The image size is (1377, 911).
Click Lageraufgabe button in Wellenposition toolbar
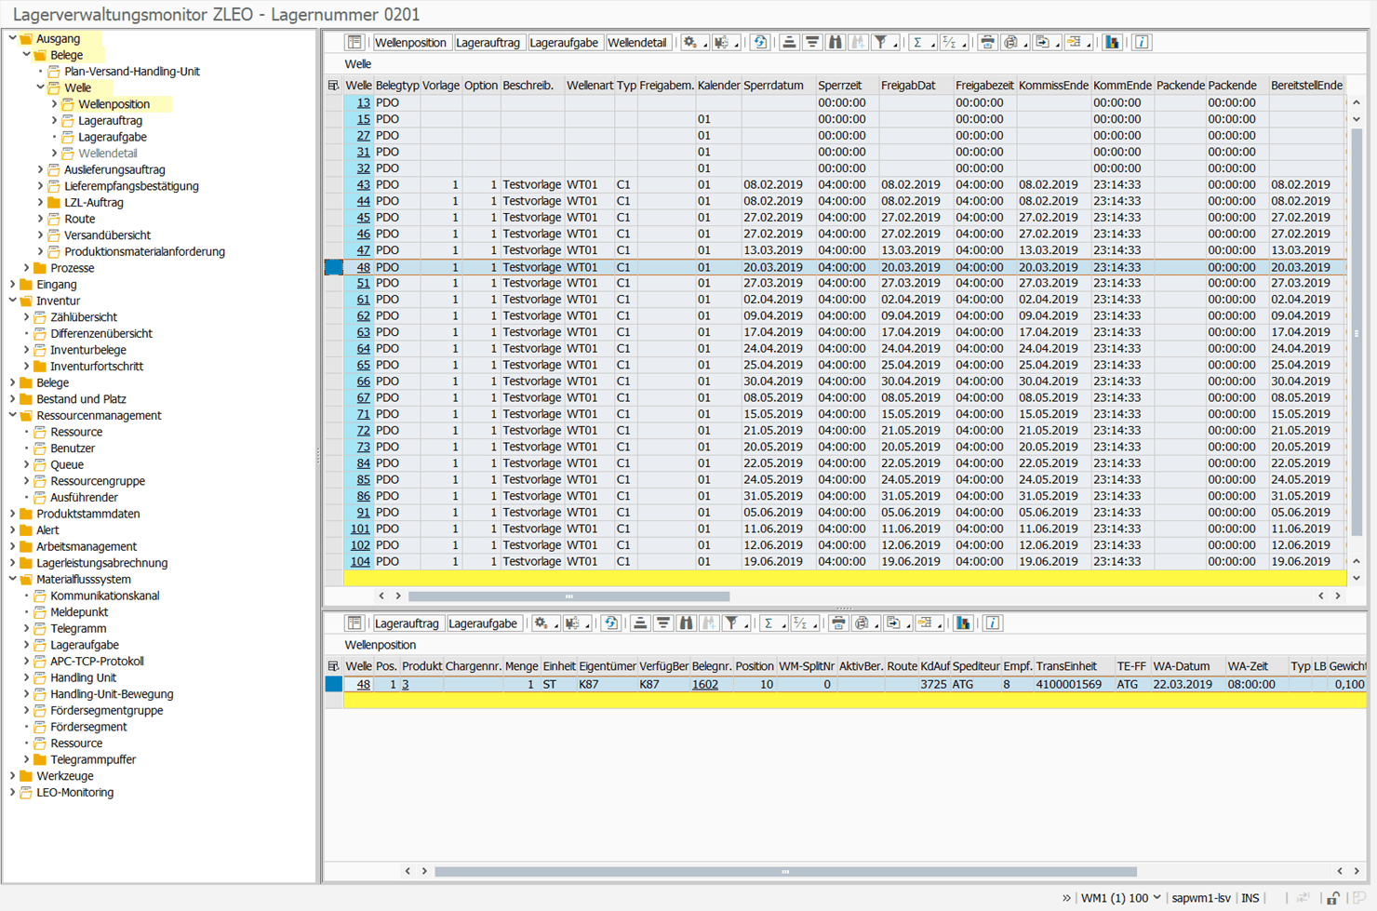(483, 623)
